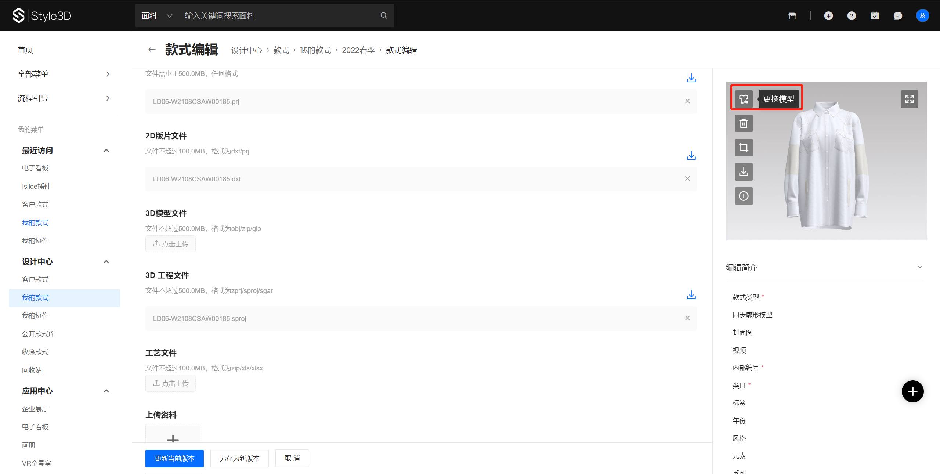Click the replace model icon
Screen dimensions: 940x474
pyautogui.click(x=744, y=99)
